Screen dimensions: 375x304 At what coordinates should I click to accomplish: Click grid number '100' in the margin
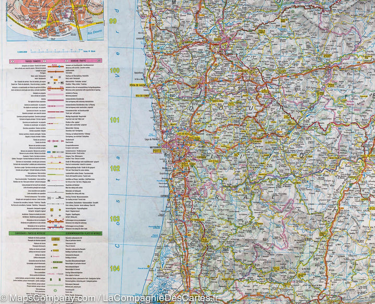[x=115, y=70]
